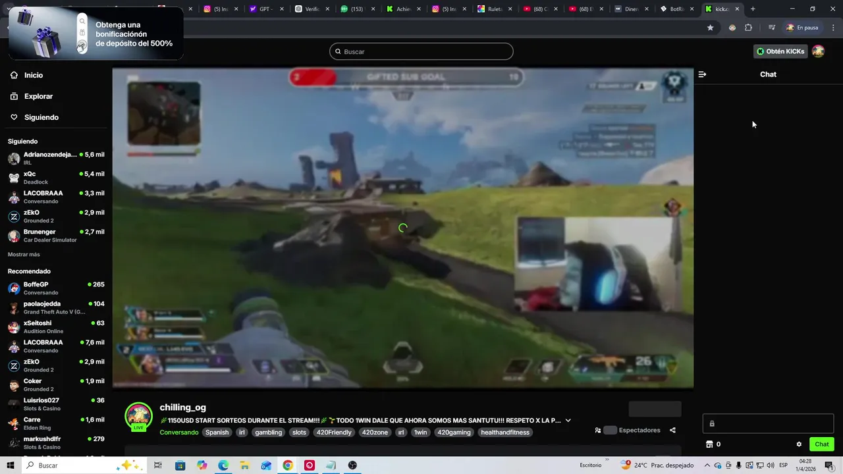Focus the Buscar search field

[x=421, y=51]
